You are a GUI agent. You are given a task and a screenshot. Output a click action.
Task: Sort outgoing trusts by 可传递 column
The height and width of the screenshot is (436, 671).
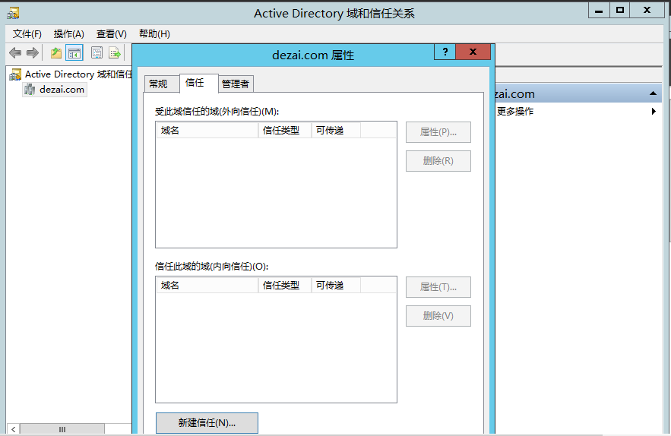click(x=336, y=130)
